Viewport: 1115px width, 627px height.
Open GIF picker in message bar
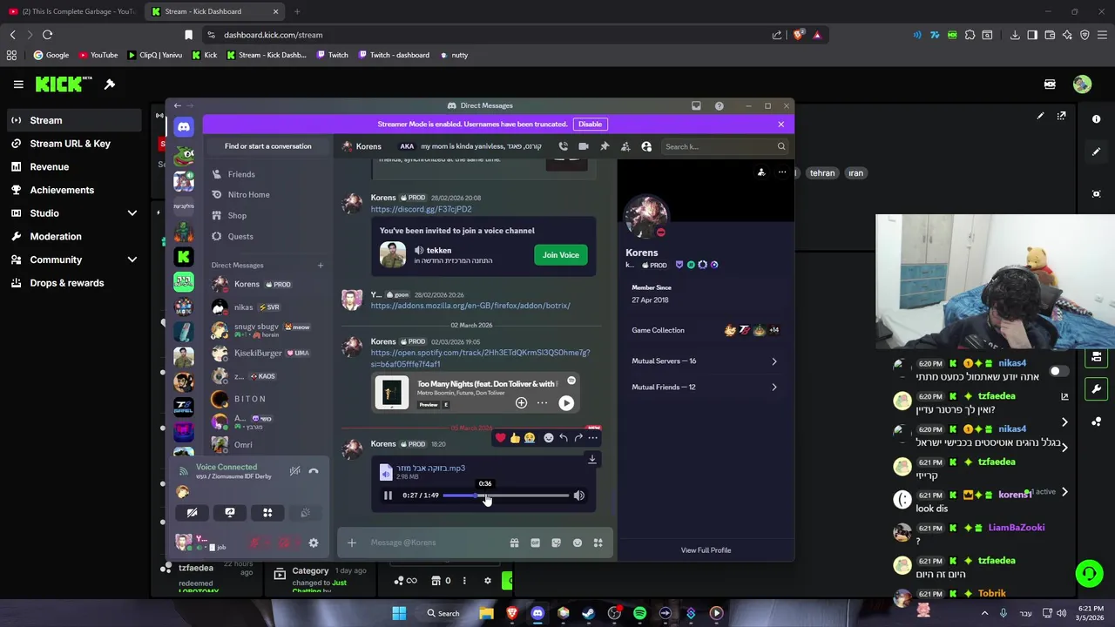[535, 543]
